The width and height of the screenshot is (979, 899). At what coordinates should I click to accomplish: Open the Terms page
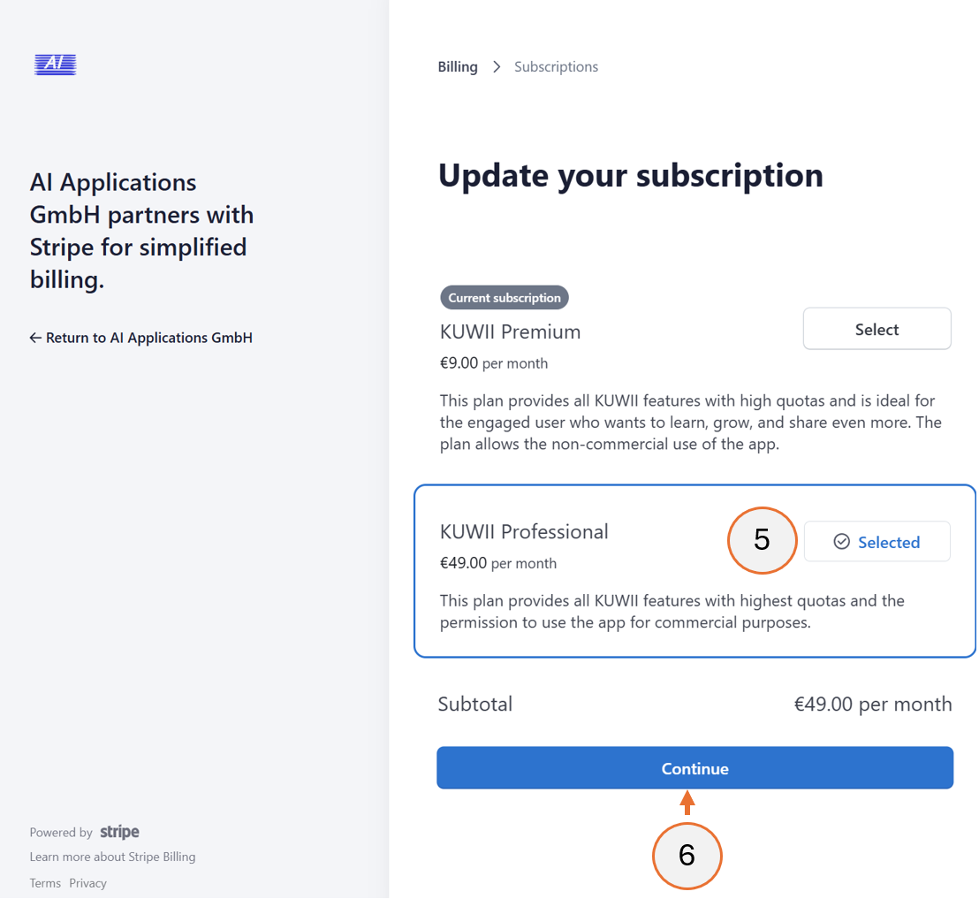pyautogui.click(x=45, y=882)
